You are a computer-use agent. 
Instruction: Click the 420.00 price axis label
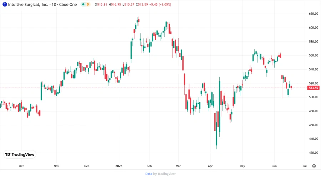(x=314, y=153)
